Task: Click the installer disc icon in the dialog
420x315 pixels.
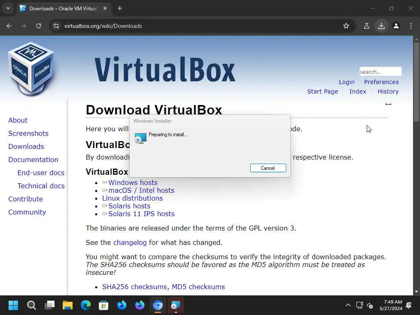Action: coord(140,138)
